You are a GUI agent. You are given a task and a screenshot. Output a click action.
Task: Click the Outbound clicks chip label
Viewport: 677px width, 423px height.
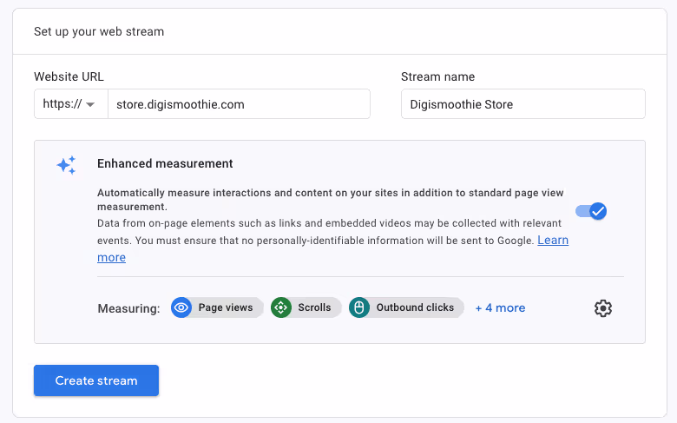pyautogui.click(x=415, y=307)
